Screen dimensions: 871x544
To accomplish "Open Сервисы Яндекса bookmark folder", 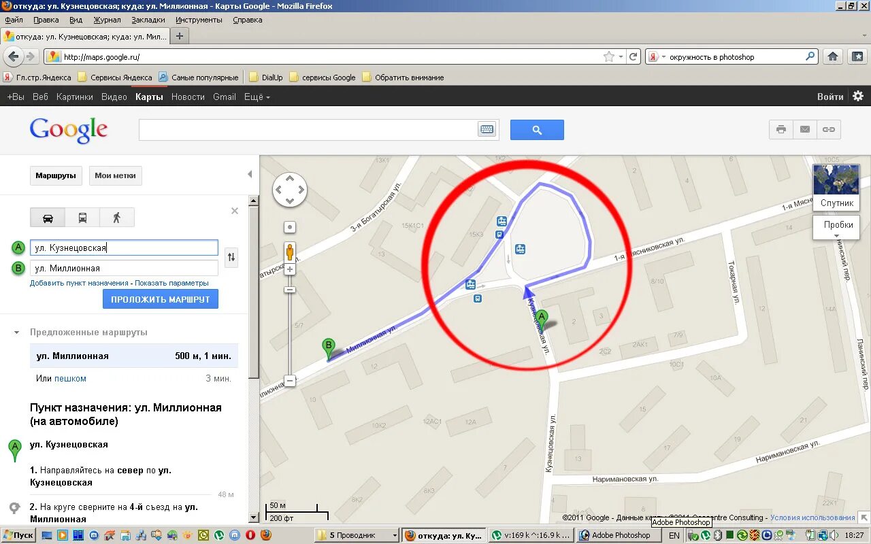I will [x=115, y=78].
